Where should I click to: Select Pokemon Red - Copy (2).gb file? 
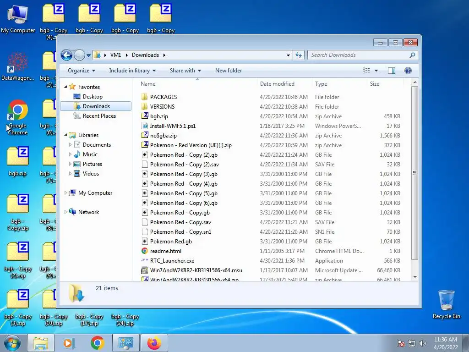[184, 155]
